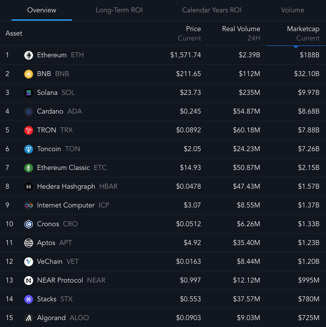Click Hedera price $0.0478

tap(188, 186)
